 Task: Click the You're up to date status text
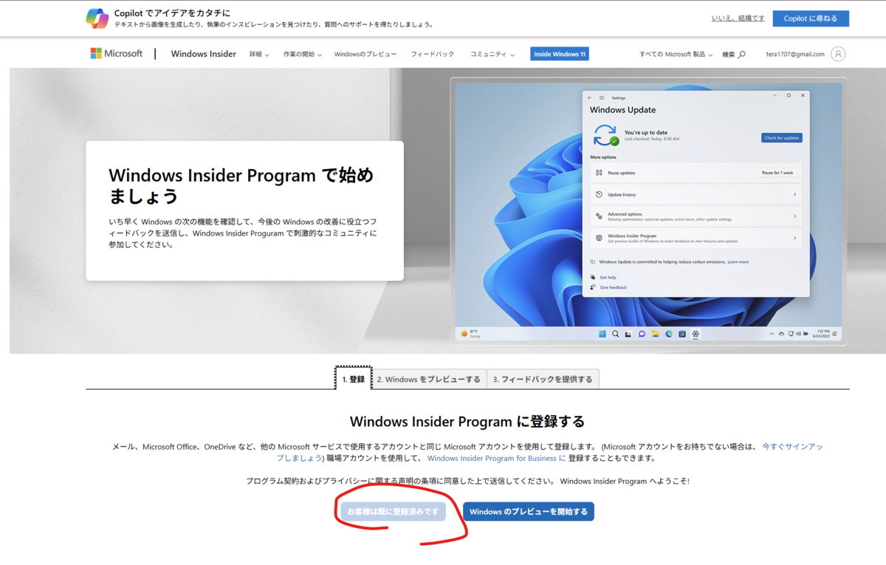pos(646,133)
